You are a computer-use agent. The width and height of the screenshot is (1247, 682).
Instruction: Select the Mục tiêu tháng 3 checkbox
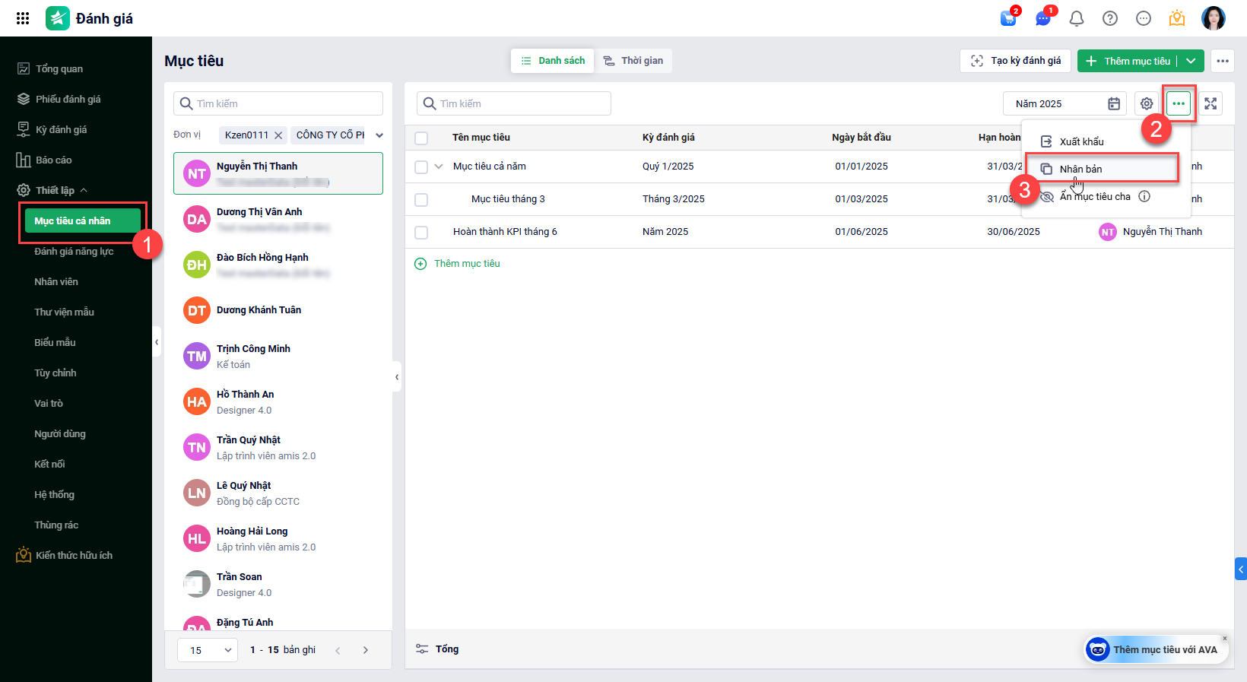coord(421,199)
